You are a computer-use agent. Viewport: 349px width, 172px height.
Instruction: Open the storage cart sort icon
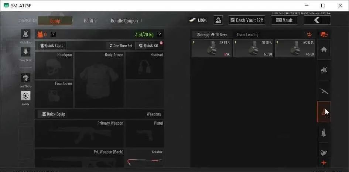coord(309,35)
